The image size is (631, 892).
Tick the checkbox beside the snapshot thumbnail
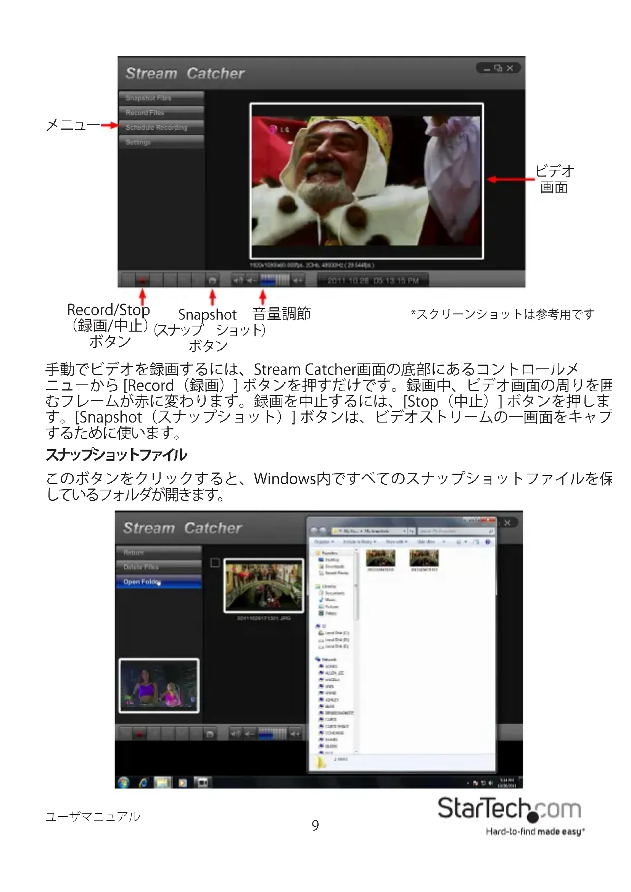(x=215, y=563)
